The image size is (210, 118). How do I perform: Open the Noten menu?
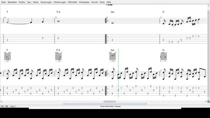[36, 2]
